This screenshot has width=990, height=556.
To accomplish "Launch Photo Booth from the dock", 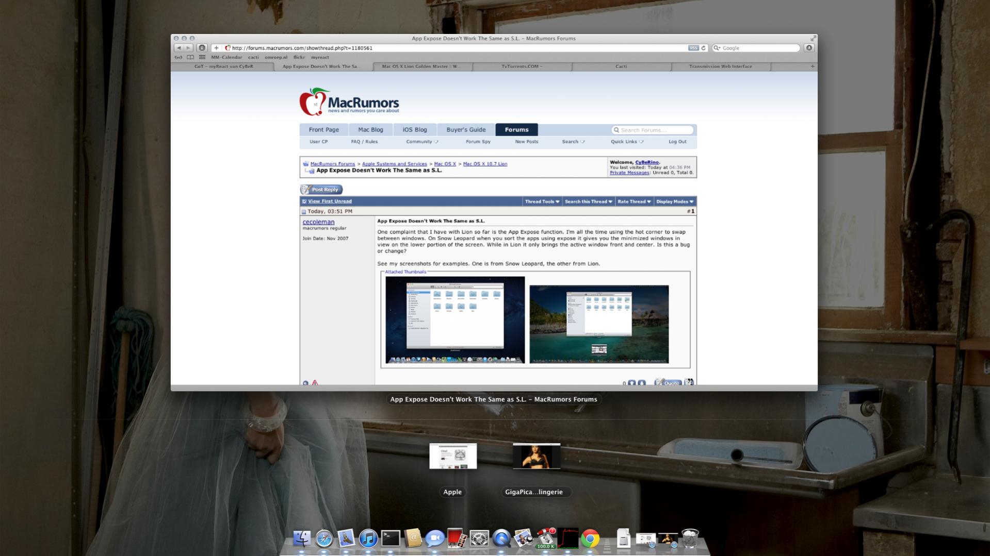I will [x=457, y=538].
